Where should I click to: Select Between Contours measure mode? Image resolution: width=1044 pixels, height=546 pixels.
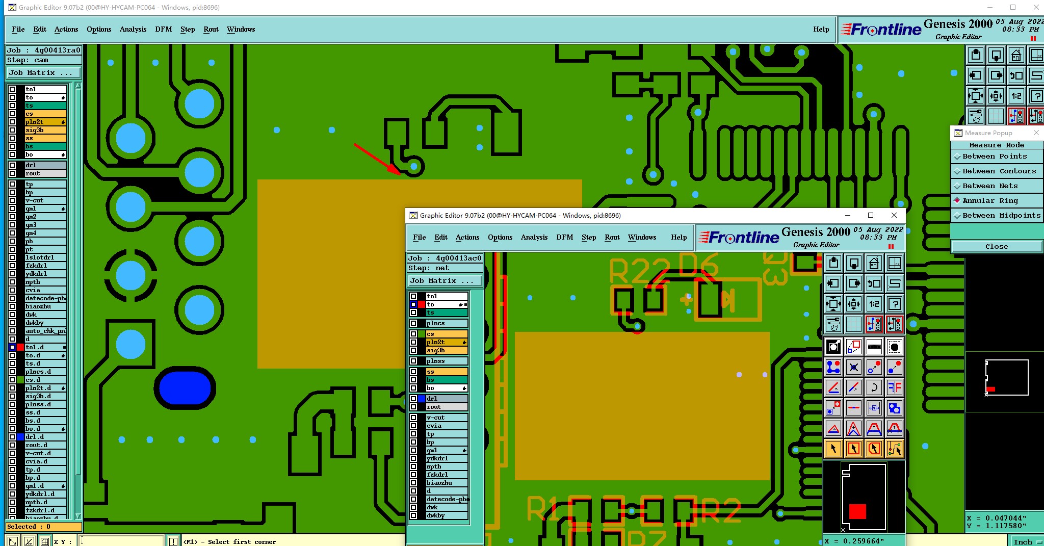pyautogui.click(x=997, y=171)
